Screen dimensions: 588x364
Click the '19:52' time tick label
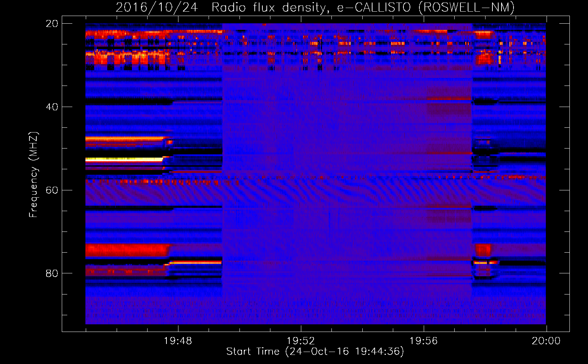pos(301,341)
